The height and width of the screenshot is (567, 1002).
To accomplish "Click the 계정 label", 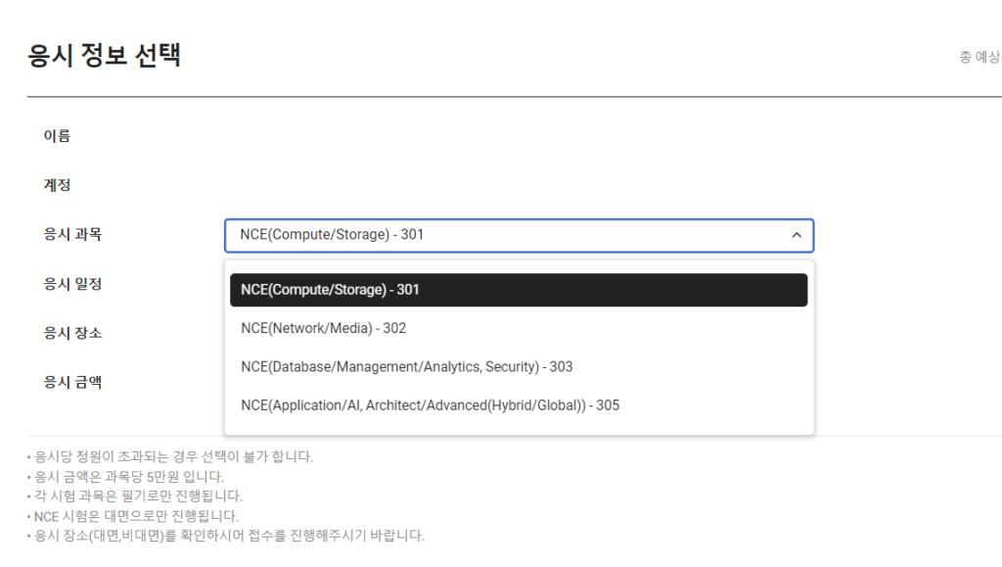I will 57,185.
